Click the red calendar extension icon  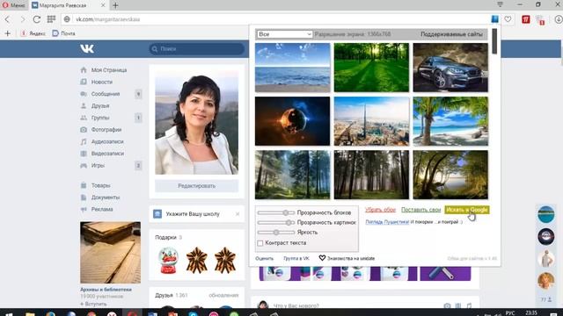[526, 19]
